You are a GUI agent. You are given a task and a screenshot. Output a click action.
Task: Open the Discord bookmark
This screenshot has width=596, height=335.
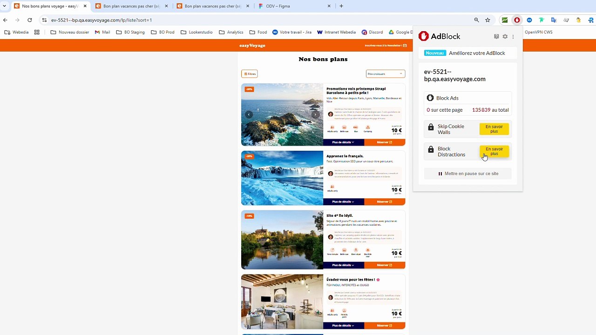coord(372,32)
